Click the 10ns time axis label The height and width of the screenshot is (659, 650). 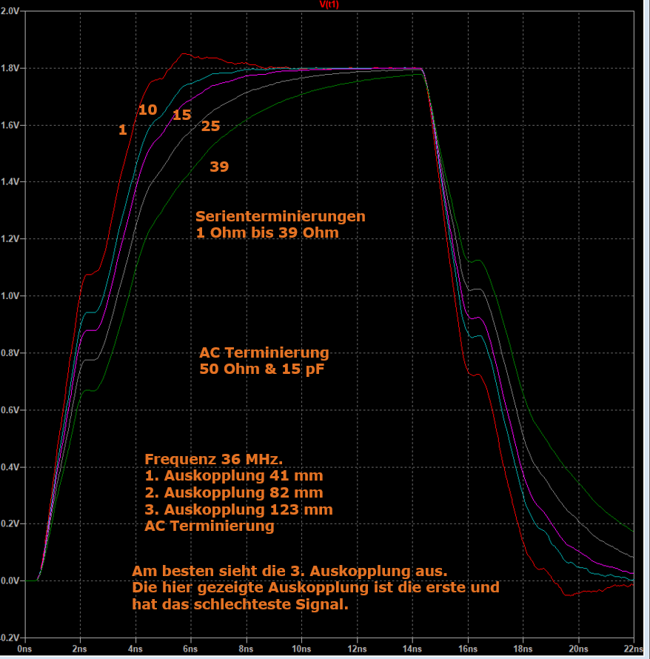click(301, 649)
